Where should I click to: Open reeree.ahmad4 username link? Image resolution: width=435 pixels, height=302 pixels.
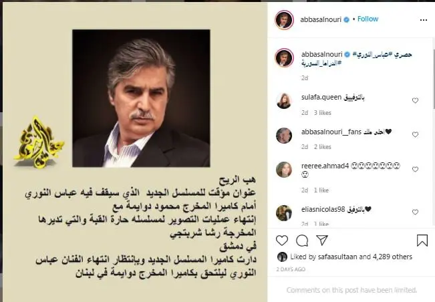pos(325,166)
